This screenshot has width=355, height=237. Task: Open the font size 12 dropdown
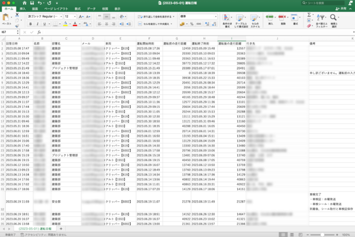click(x=75, y=17)
